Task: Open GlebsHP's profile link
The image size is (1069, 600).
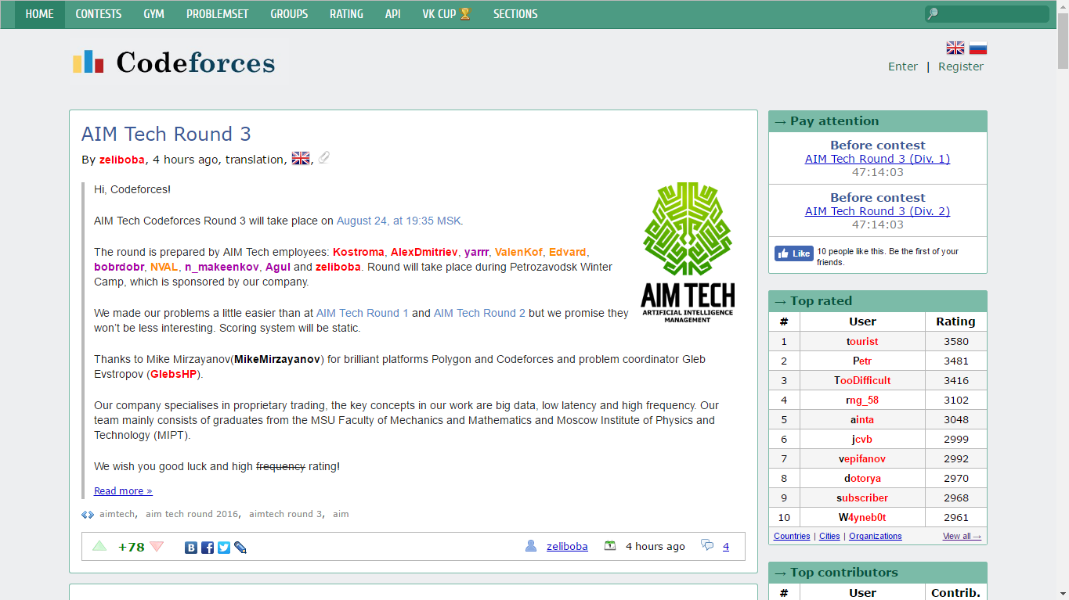Action: pos(174,375)
